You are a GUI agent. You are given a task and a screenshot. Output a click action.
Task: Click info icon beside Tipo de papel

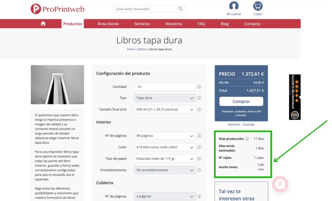pyautogui.click(x=199, y=159)
